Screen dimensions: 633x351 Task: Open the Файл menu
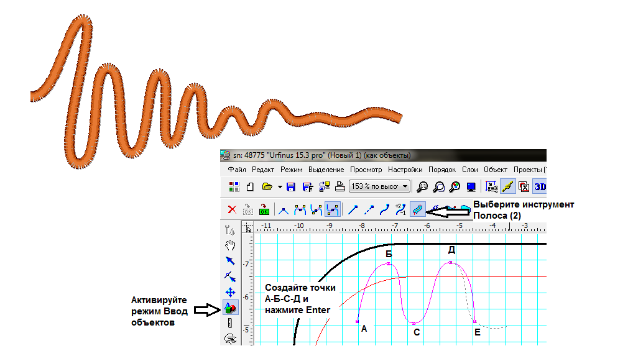(x=236, y=170)
